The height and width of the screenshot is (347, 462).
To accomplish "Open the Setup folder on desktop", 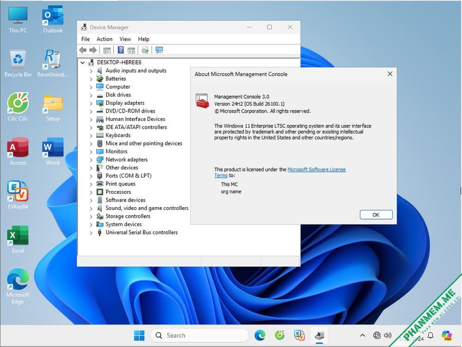I will coord(53,108).
